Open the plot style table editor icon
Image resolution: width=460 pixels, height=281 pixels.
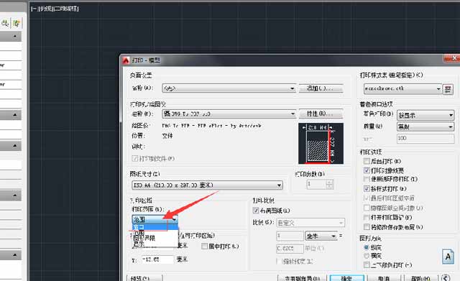pos(448,89)
